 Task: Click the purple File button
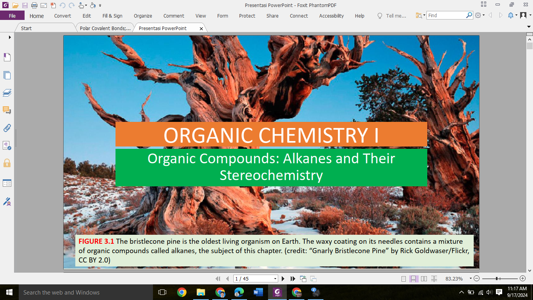(12, 16)
